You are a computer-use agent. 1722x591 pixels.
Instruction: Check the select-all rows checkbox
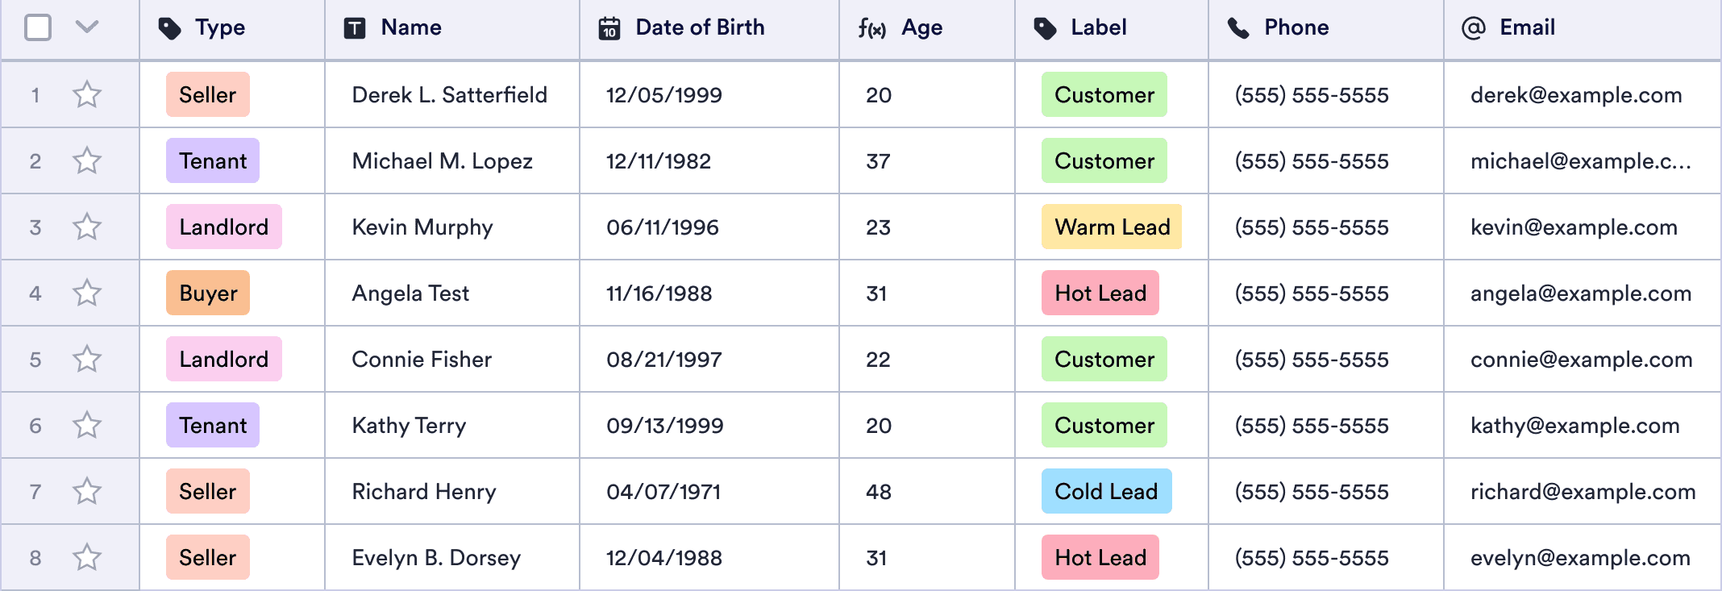click(x=38, y=27)
